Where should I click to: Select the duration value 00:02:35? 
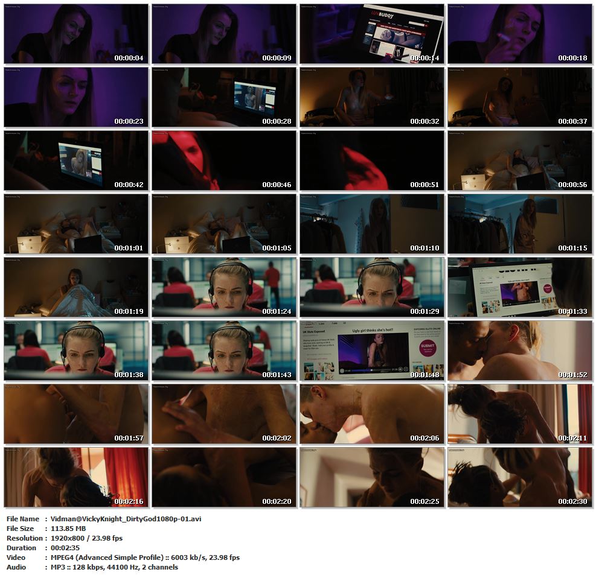[65, 548]
